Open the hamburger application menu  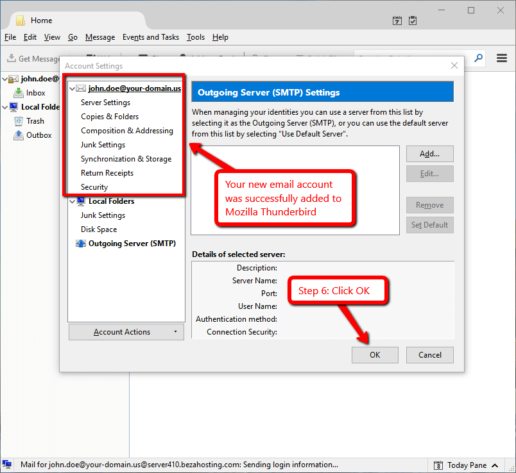(x=502, y=58)
